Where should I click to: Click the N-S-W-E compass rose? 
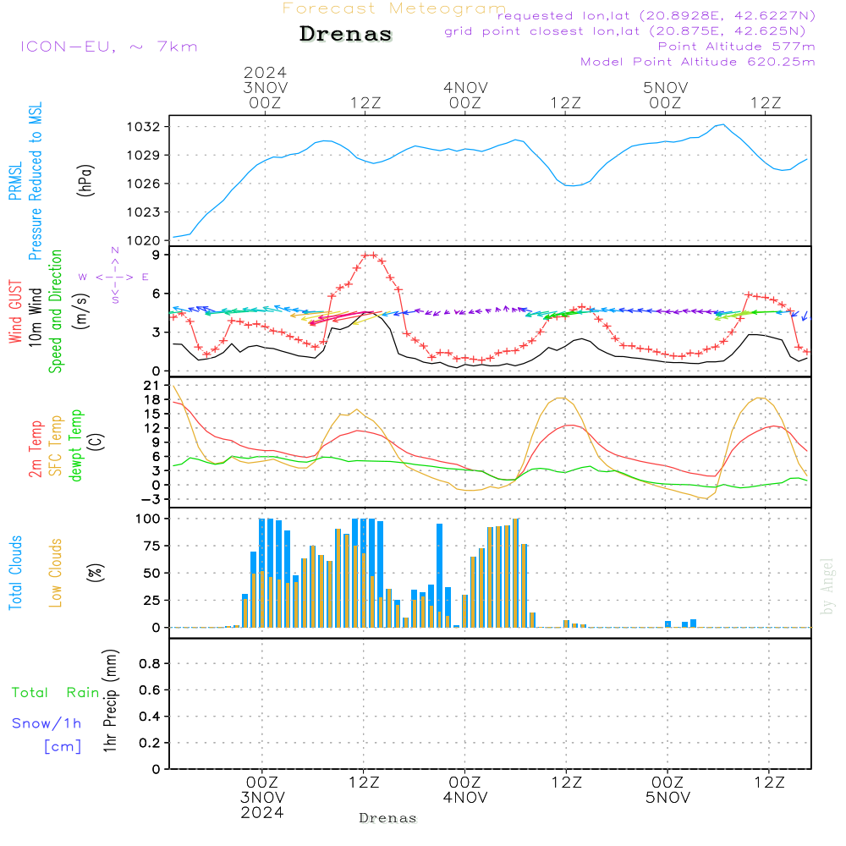pos(115,277)
